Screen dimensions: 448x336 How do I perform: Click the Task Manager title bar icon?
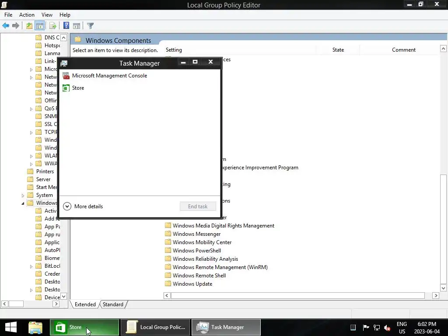pos(64,63)
